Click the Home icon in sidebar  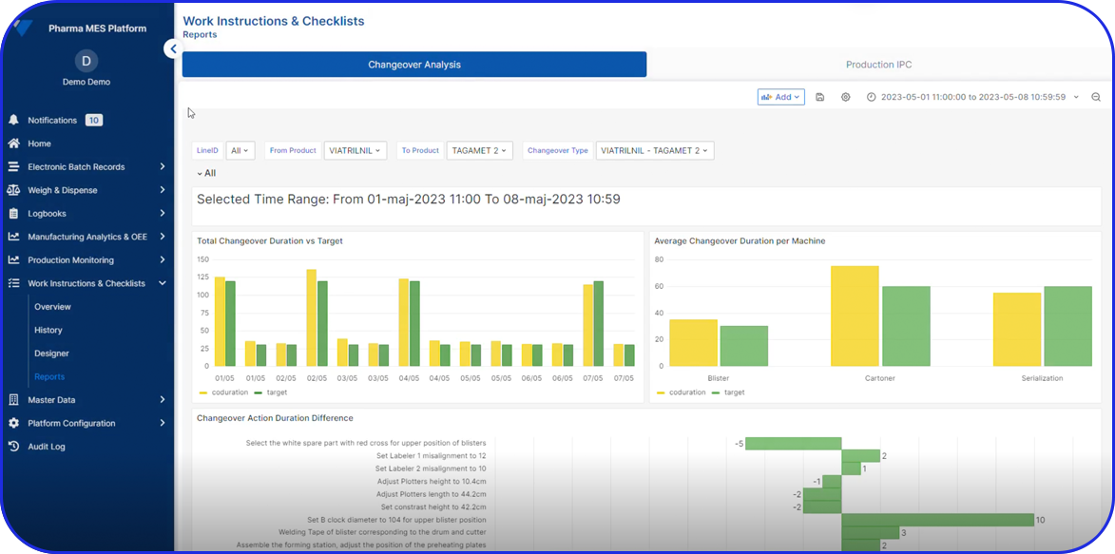(x=13, y=143)
